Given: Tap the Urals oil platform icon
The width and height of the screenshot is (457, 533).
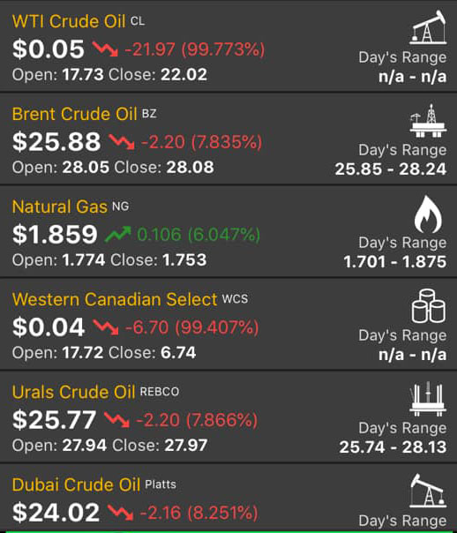Looking at the screenshot, I should pyautogui.click(x=428, y=400).
